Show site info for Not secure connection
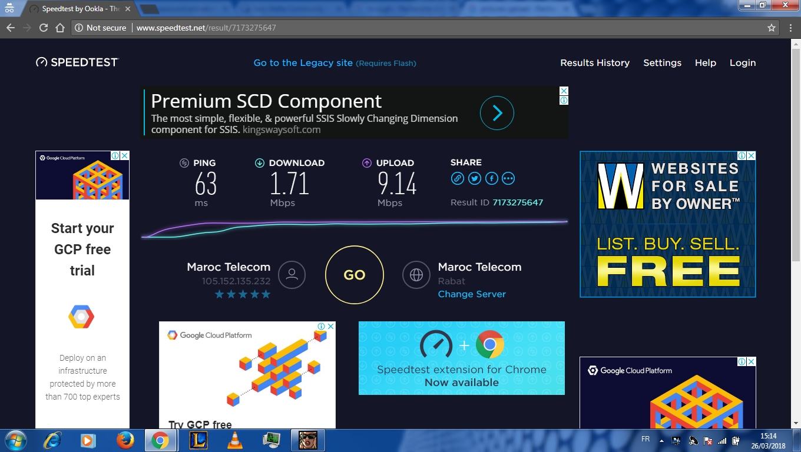Viewport: 801px width, 452px height. click(101, 28)
